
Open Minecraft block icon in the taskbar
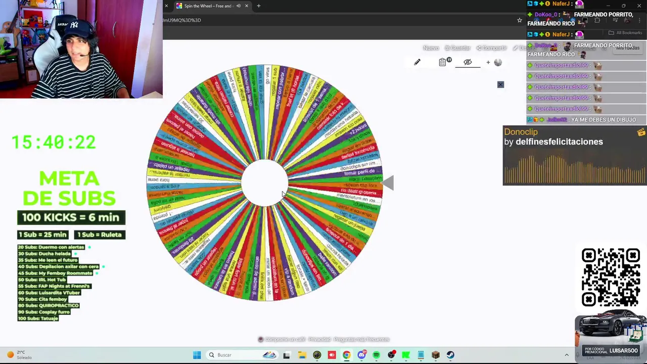(436, 355)
